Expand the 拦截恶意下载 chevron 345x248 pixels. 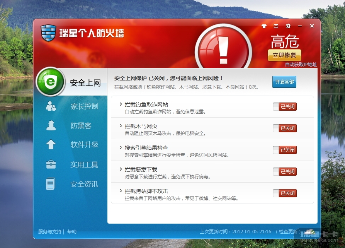pos(121,169)
